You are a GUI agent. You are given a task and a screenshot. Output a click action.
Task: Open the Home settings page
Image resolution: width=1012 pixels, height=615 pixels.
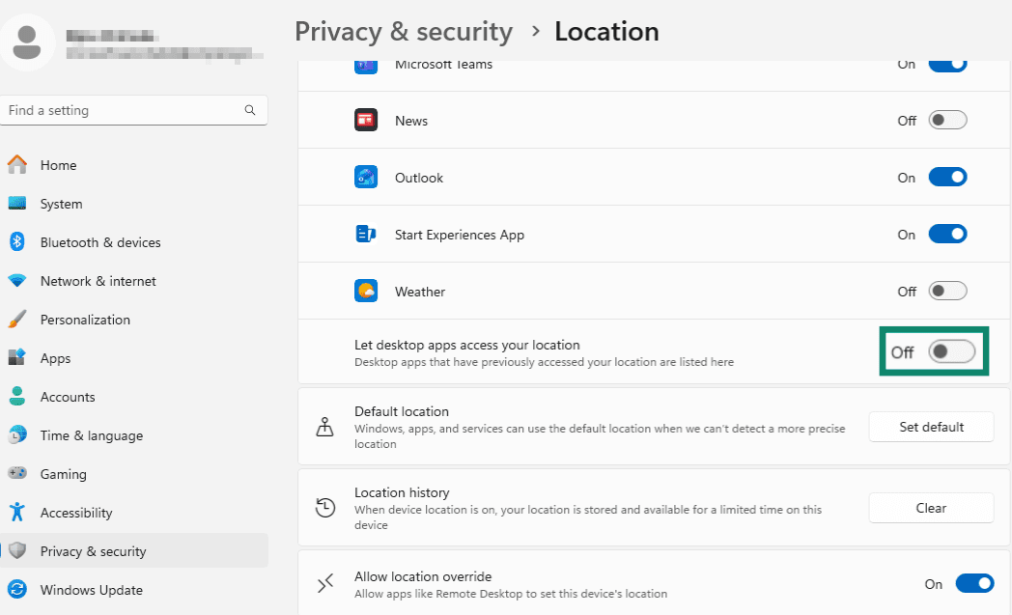tap(134, 165)
